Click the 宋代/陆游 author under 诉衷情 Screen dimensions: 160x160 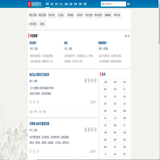coord(33,130)
